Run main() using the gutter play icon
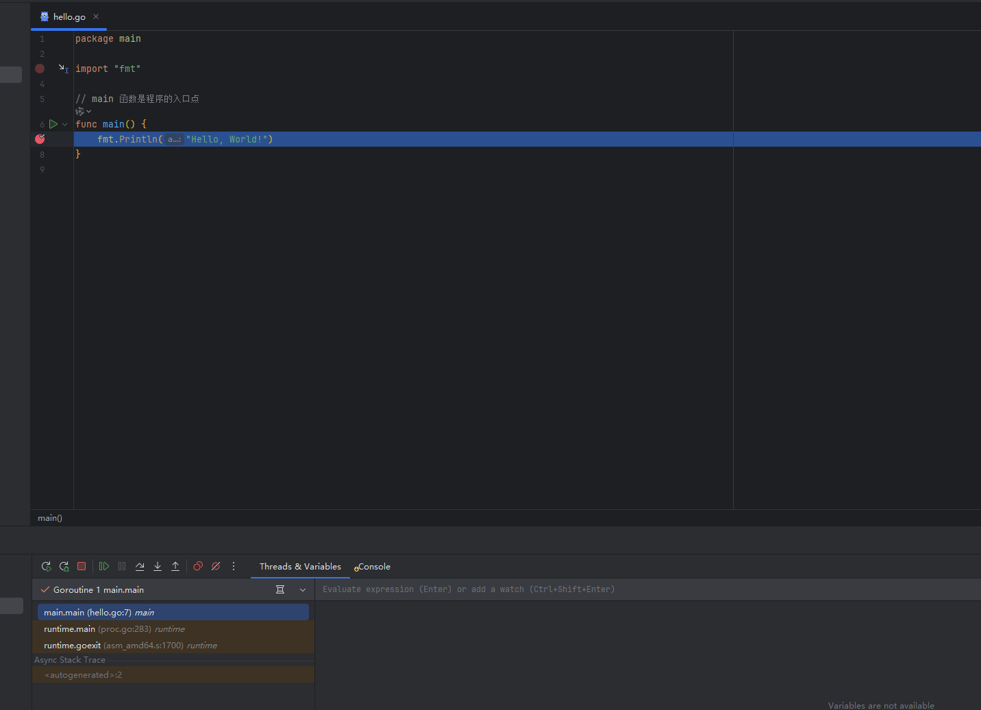 [x=53, y=124]
